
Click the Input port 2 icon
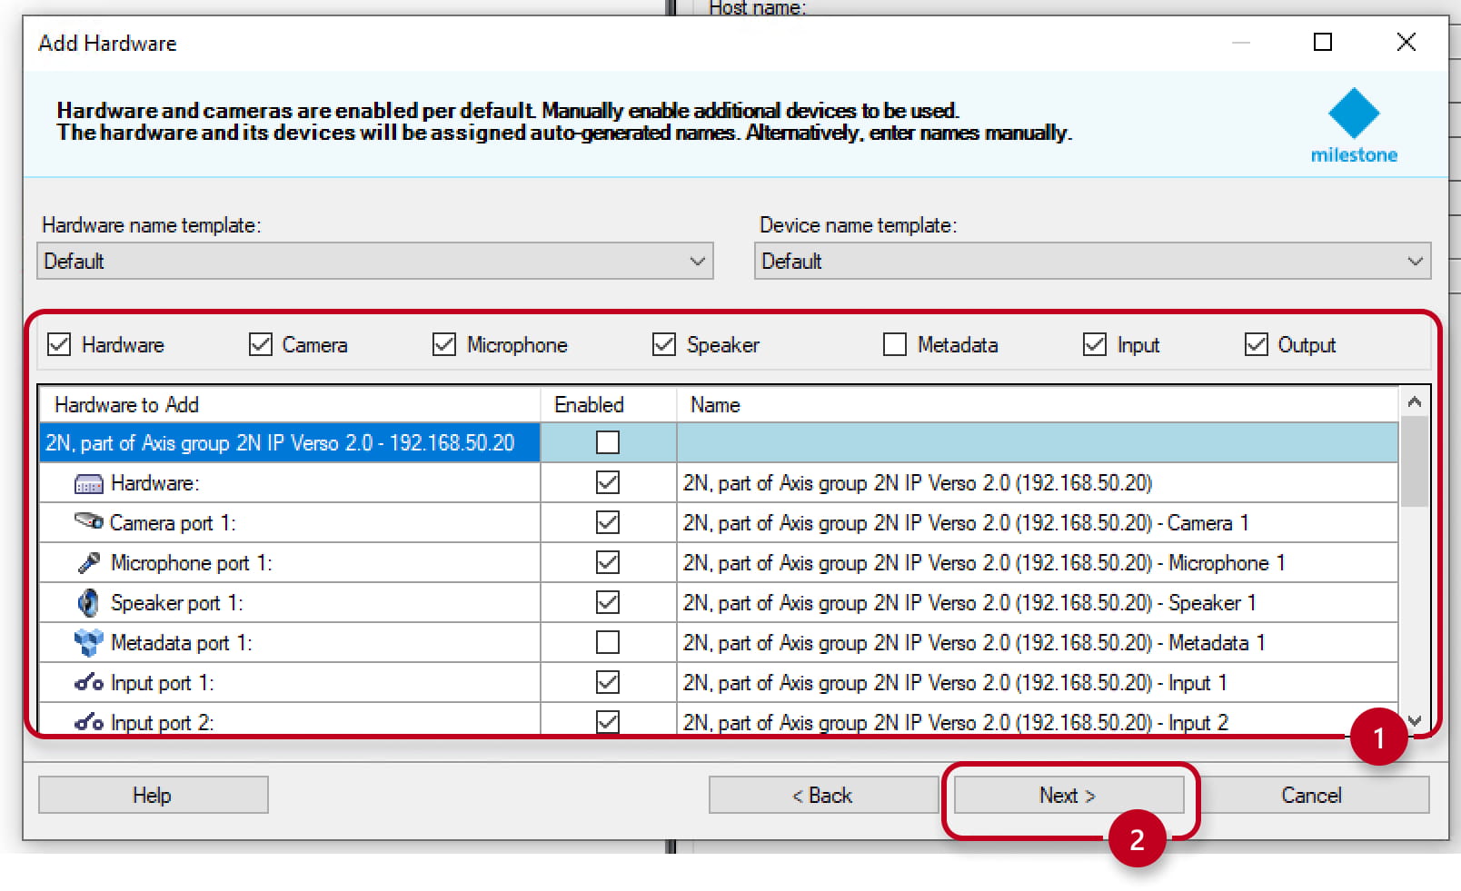pos(88,722)
